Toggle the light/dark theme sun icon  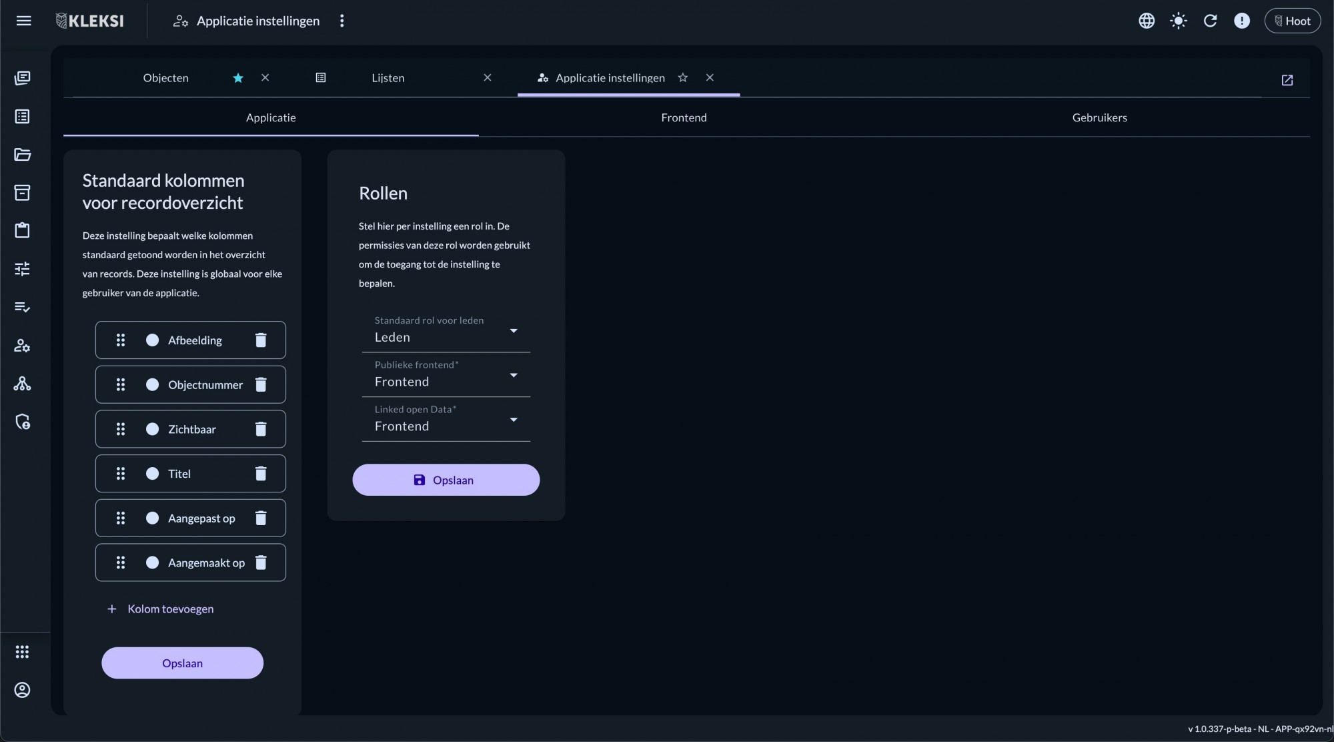point(1179,21)
